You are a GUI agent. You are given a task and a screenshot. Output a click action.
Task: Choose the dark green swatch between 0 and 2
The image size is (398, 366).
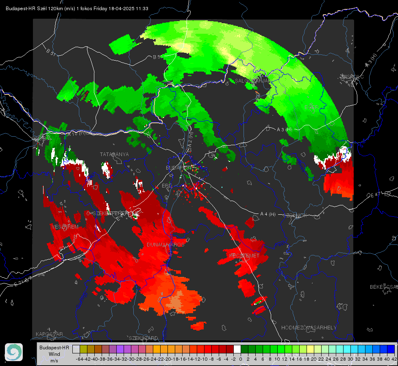point(244,349)
